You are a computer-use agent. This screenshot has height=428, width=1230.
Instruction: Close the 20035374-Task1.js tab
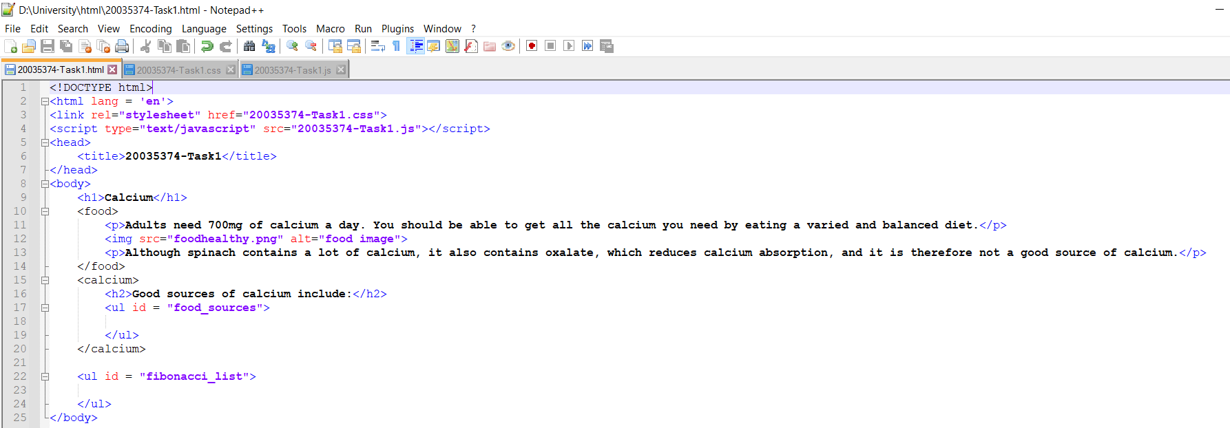point(341,70)
